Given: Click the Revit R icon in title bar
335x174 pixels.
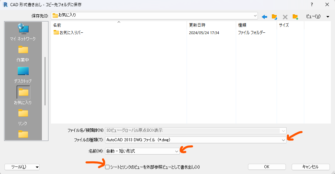Looking at the screenshot, I should click(x=5, y=4).
